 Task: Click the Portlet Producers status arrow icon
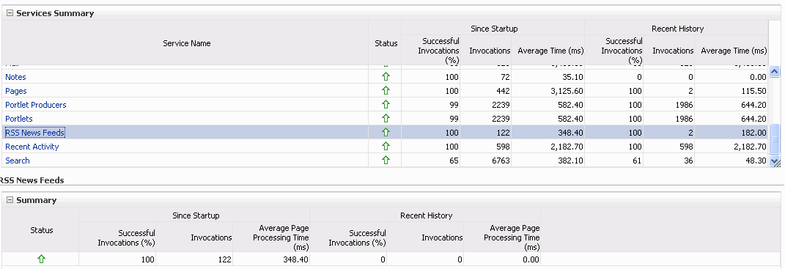pyautogui.click(x=386, y=105)
